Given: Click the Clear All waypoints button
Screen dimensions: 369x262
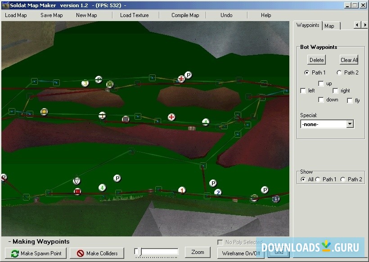Looking at the screenshot, I should click(349, 60).
